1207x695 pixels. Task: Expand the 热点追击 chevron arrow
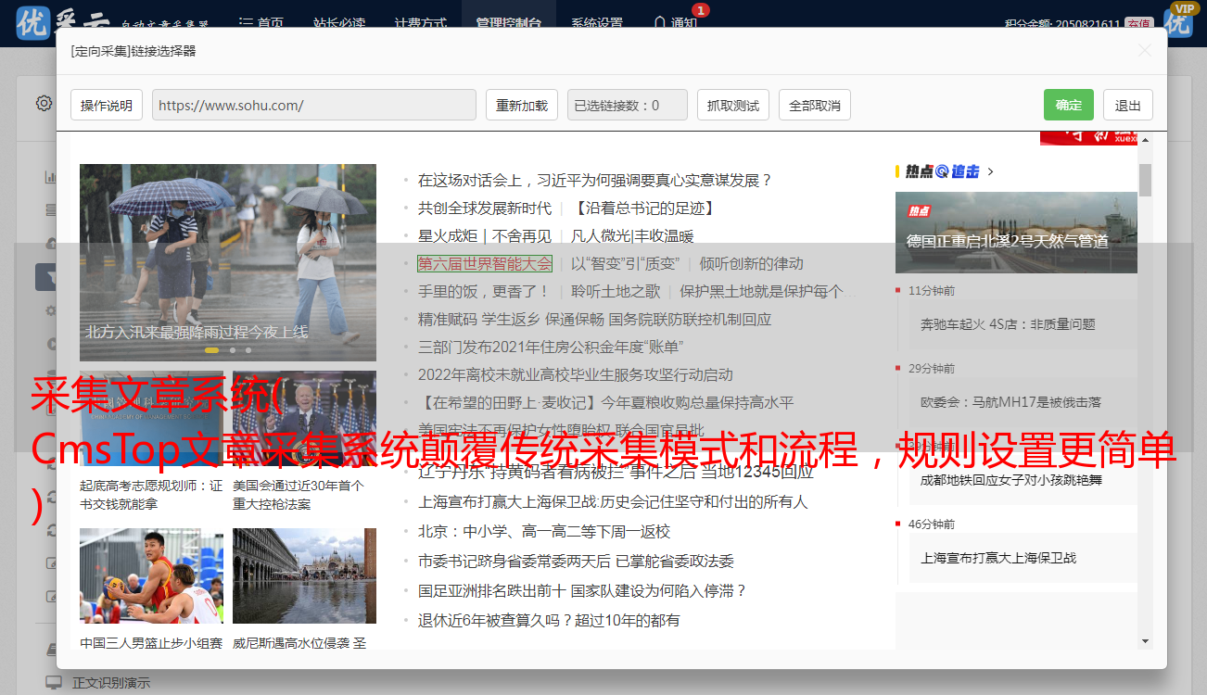coord(991,171)
